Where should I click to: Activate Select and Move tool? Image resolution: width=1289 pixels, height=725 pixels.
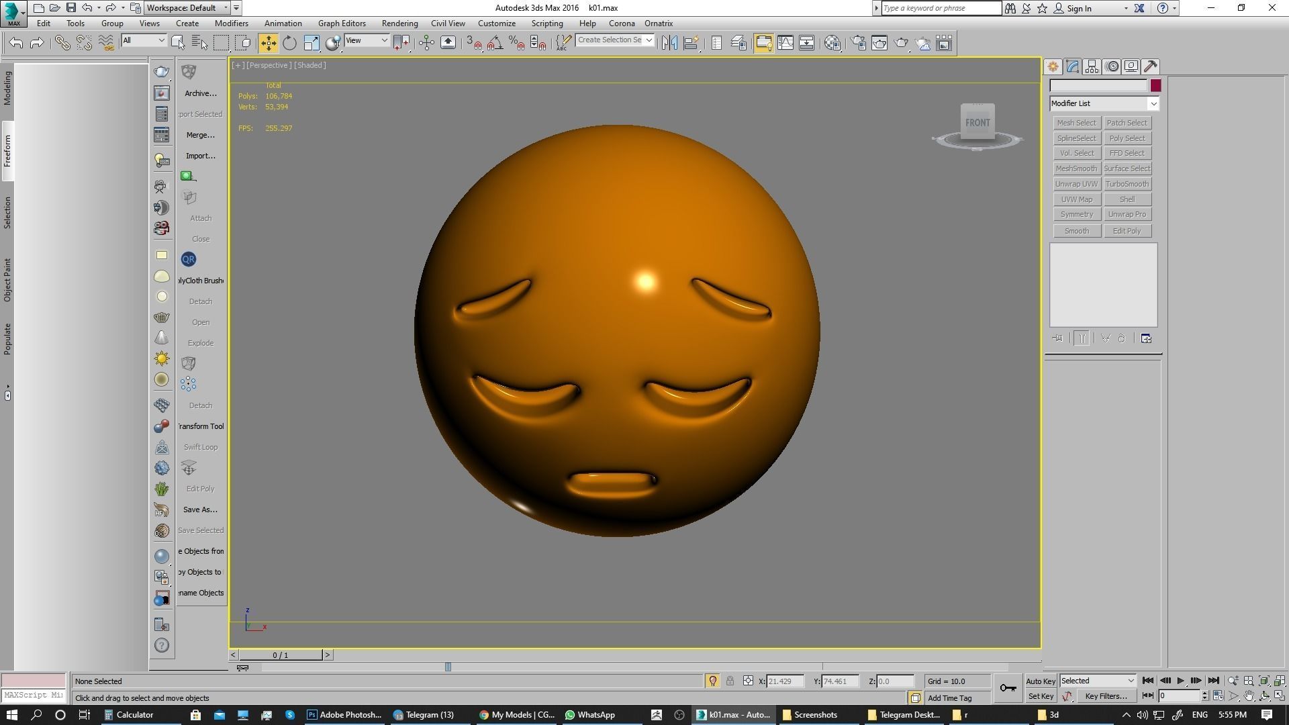[268, 43]
